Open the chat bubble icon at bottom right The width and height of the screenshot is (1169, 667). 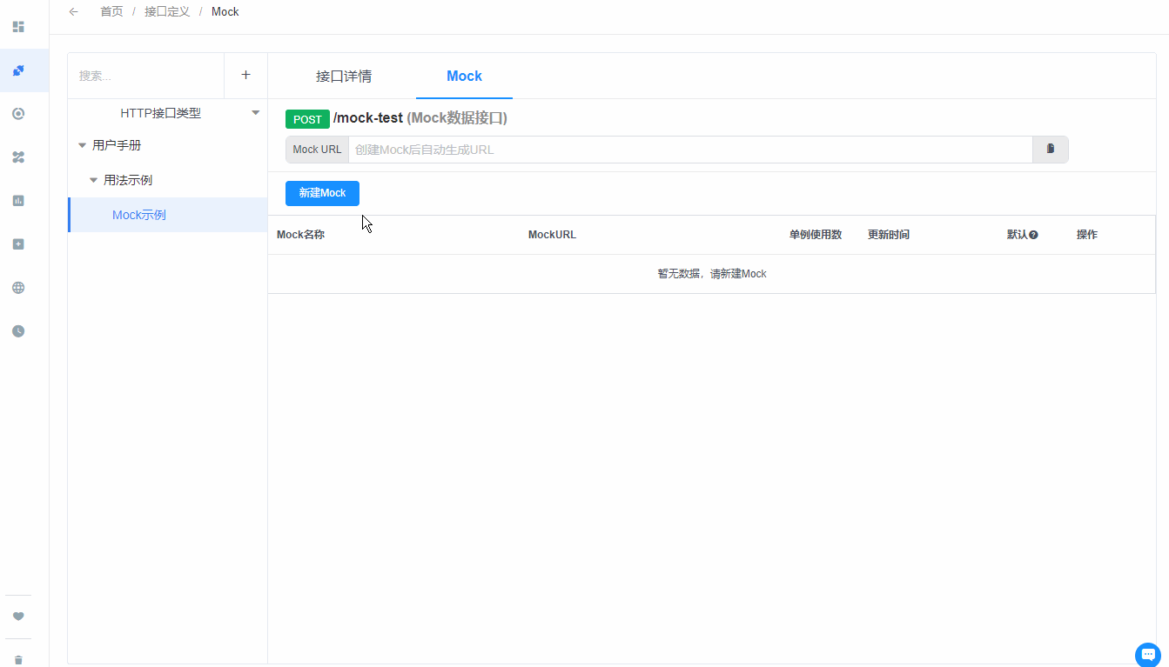(x=1147, y=654)
